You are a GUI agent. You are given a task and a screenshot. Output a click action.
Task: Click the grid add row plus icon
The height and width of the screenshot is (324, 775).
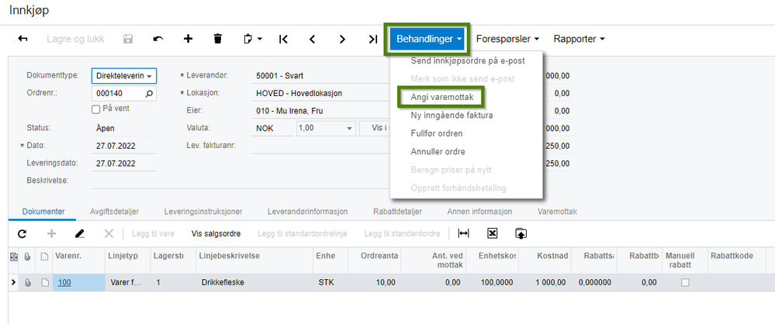click(51, 233)
